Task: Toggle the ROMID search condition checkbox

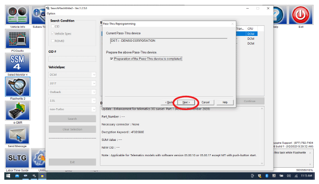Action: click(53, 41)
